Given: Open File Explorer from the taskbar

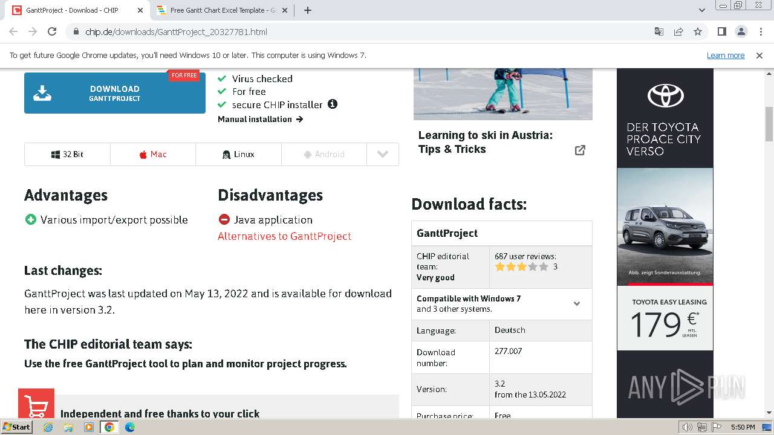Looking at the screenshot, I should coord(68,427).
